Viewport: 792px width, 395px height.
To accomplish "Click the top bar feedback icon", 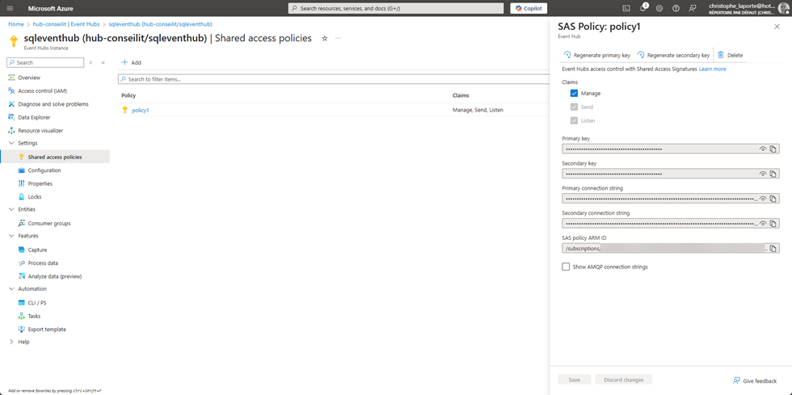I will pos(693,8).
